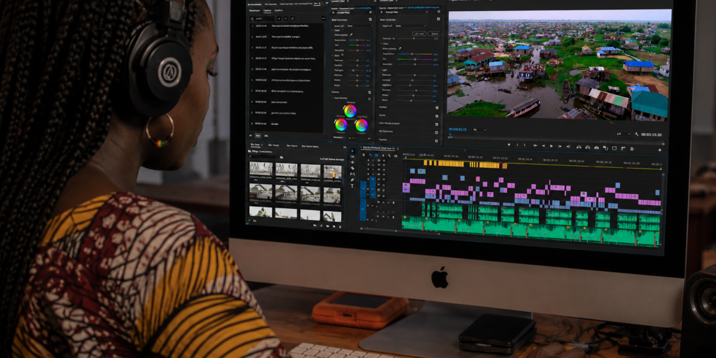Click the Shadows color wheel
This screenshot has width=716, height=358.
coord(341,125)
